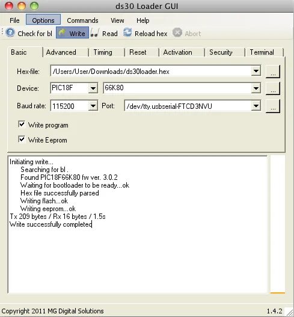Click the Reload hex toolbar label

(151, 33)
